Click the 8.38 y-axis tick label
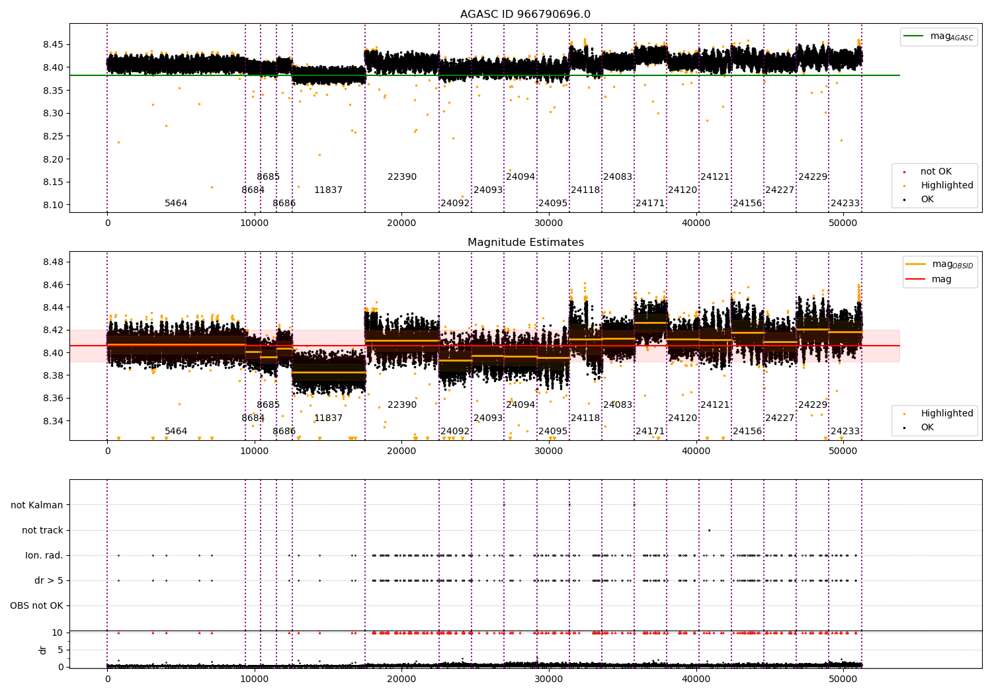This screenshot has height=694, width=992. tap(53, 375)
